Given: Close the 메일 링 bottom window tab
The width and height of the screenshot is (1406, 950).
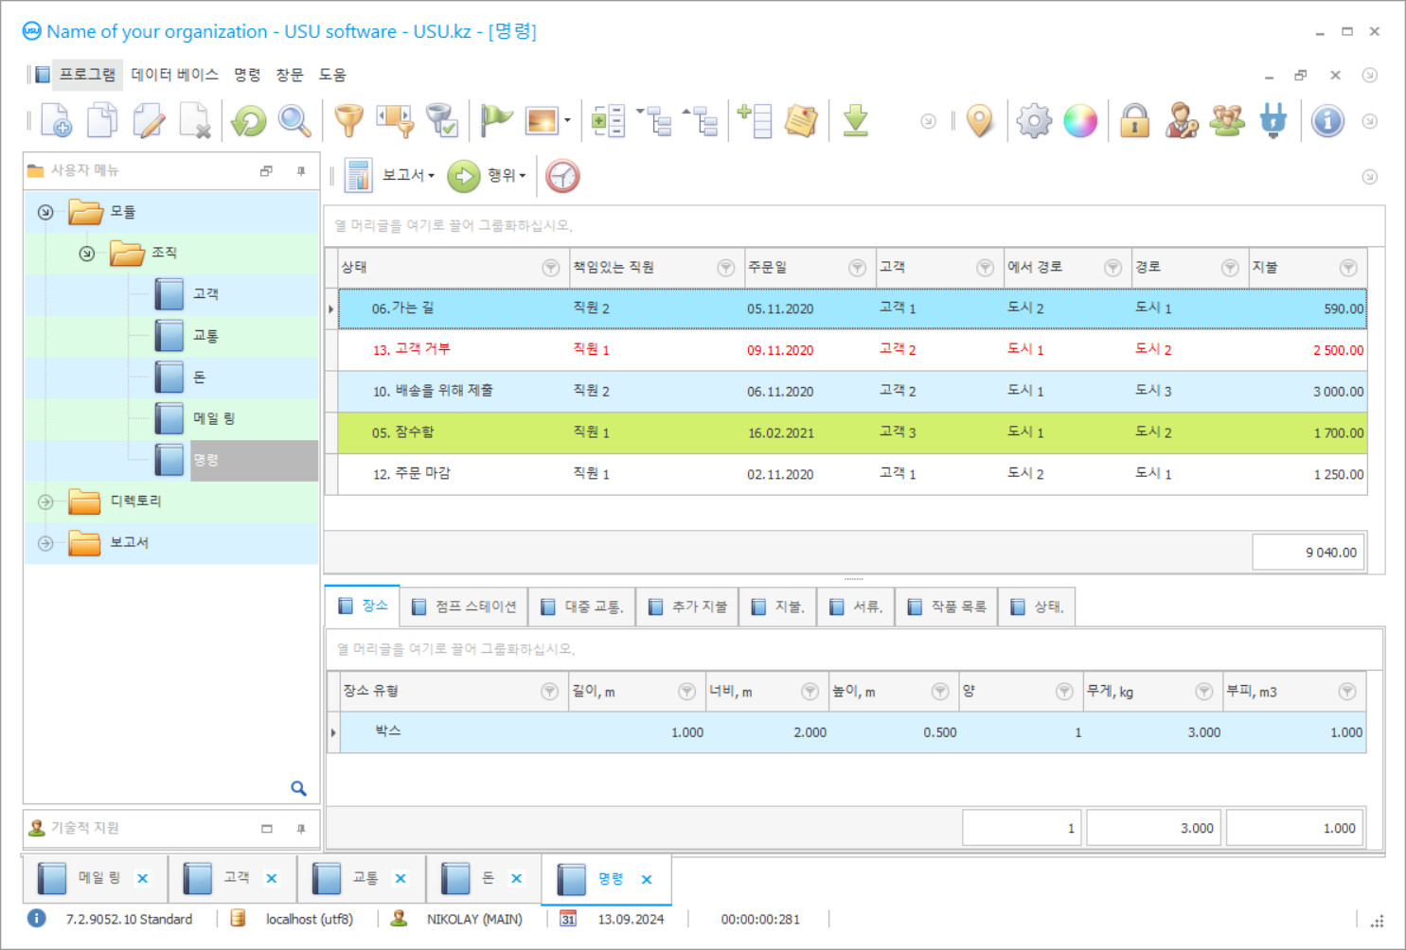Looking at the screenshot, I should (x=142, y=879).
